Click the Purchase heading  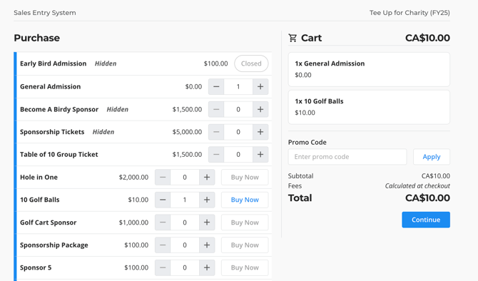37,38
